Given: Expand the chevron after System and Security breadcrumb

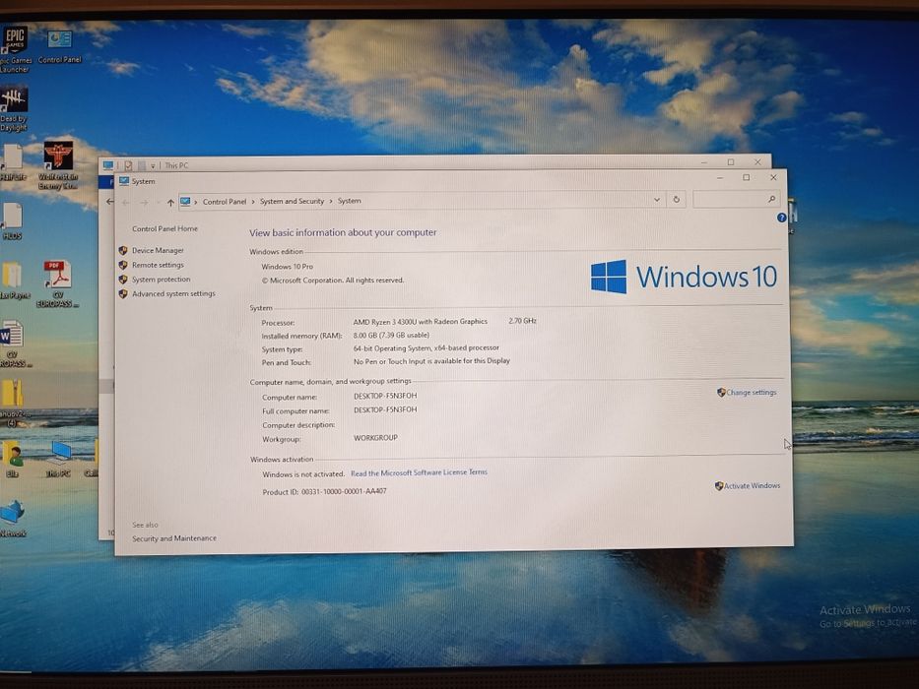Looking at the screenshot, I should point(331,201).
